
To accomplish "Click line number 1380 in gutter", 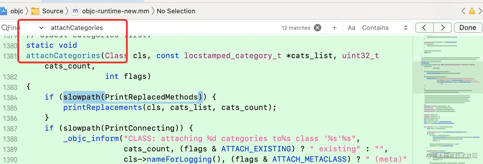I will click(10, 46).
